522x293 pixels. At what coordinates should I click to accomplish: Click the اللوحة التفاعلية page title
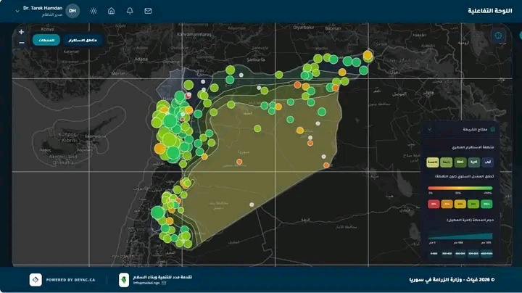point(489,11)
